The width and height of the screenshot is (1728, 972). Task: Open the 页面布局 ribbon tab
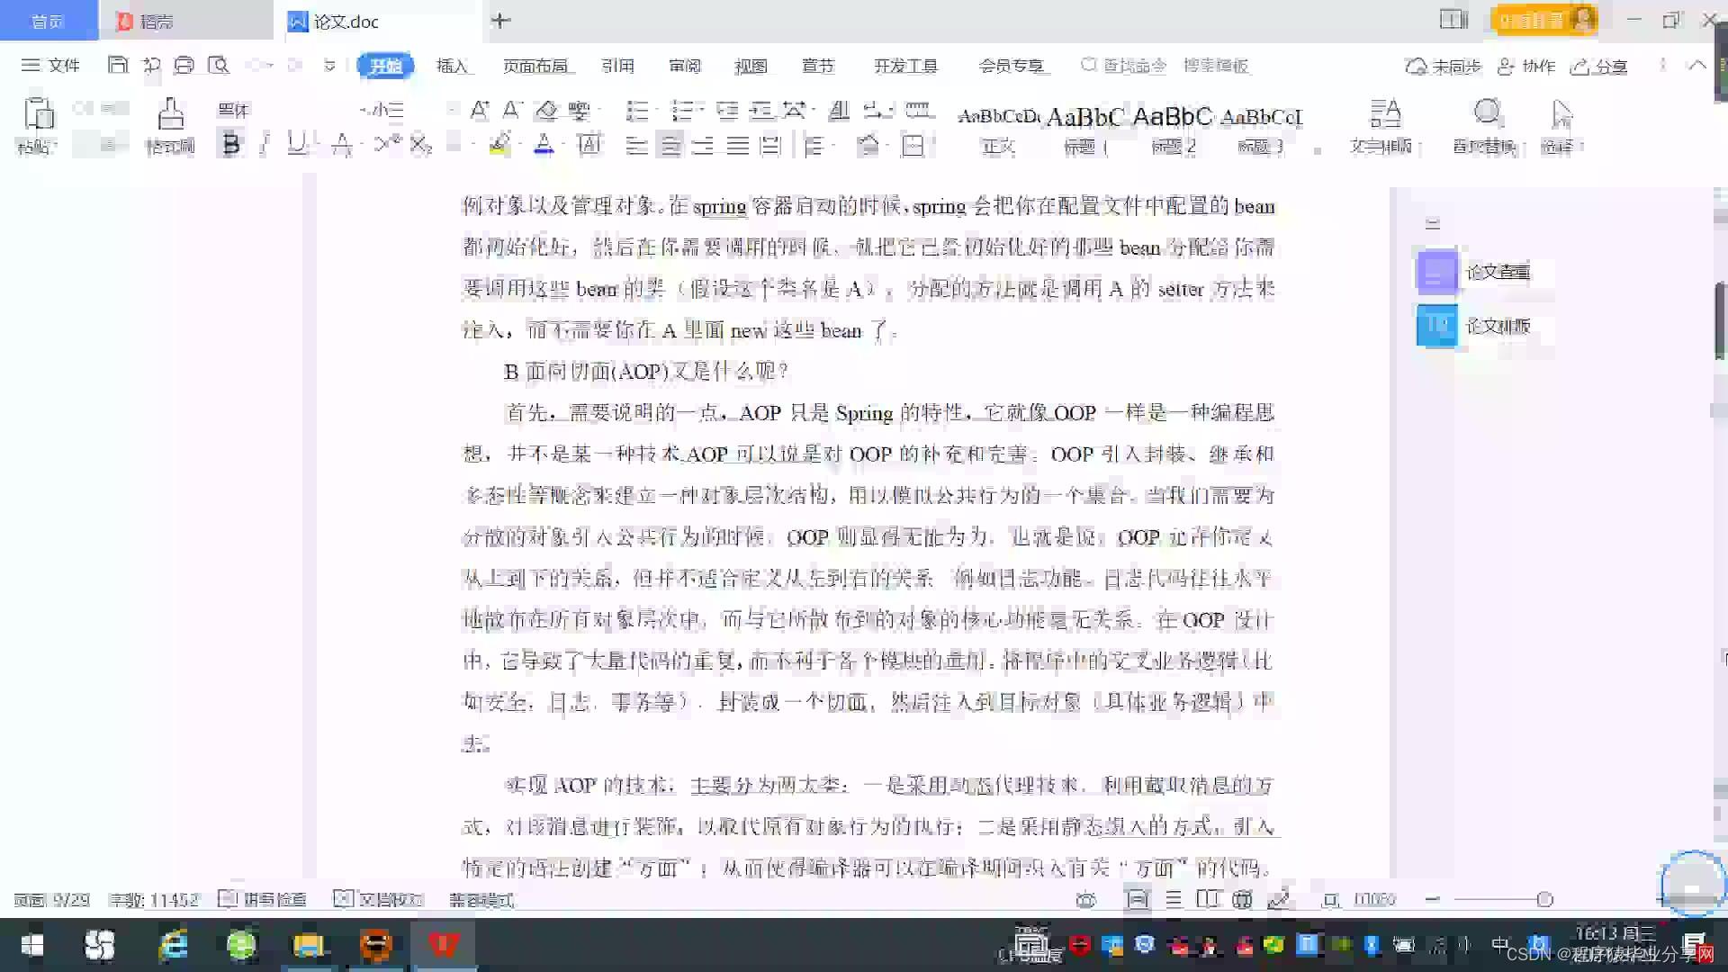point(535,66)
